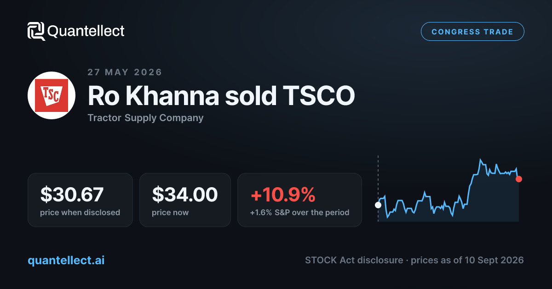Click the 27 MAY 2026 date label

[125, 72]
